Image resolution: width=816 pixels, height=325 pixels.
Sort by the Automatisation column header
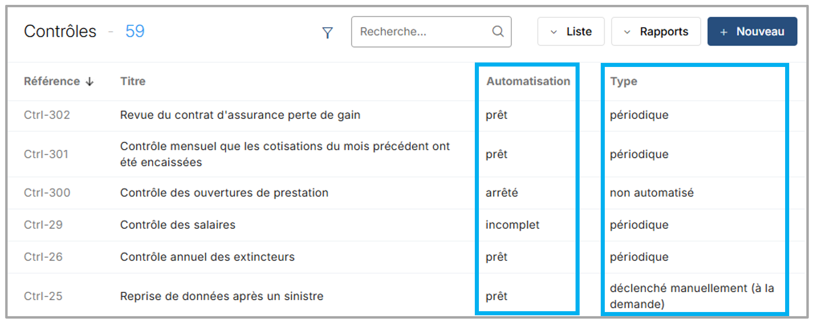pos(528,81)
